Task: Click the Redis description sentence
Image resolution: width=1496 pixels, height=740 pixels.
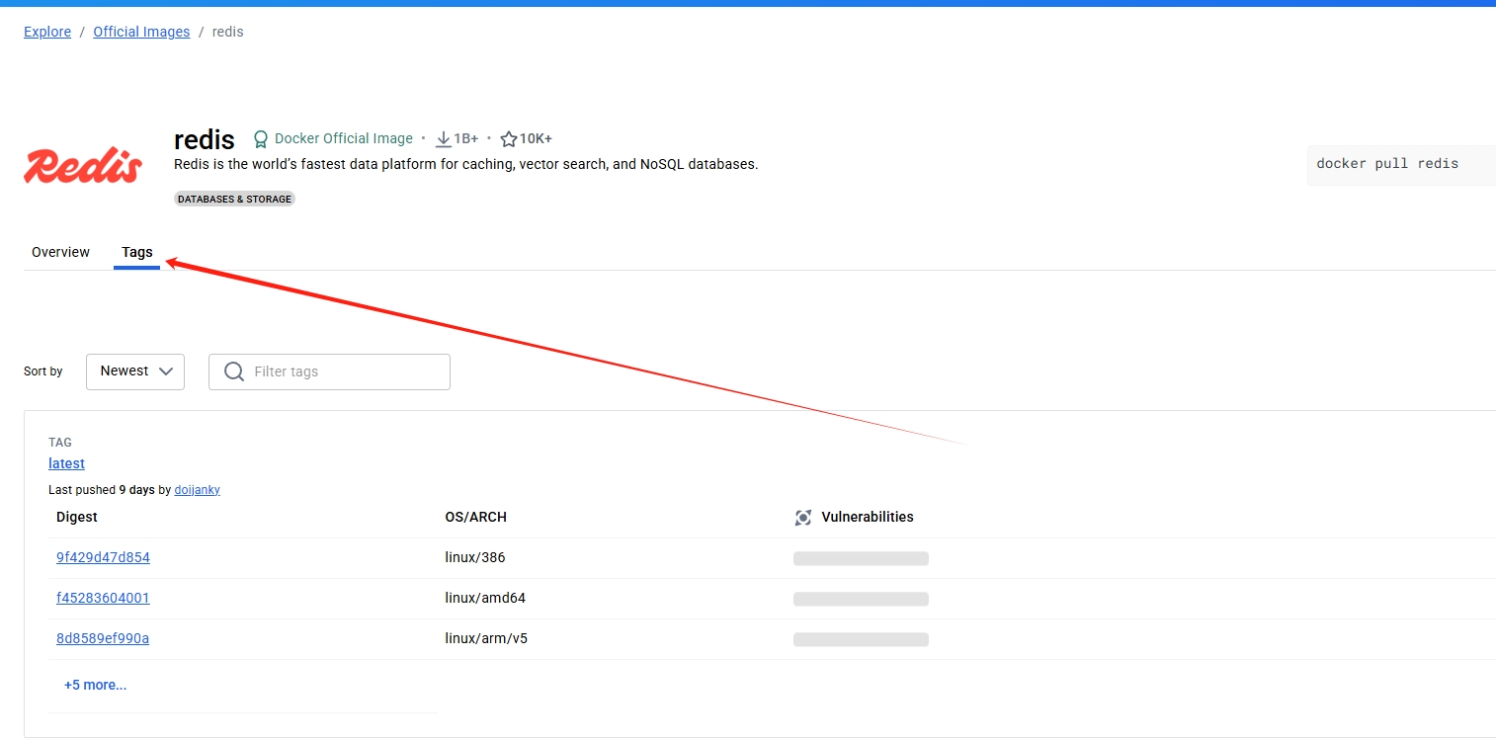Action: [x=466, y=164]
